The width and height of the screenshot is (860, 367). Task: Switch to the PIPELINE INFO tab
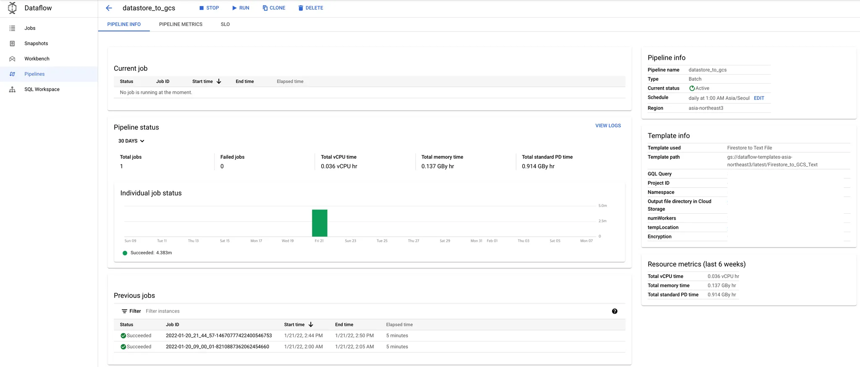[124, 24]
